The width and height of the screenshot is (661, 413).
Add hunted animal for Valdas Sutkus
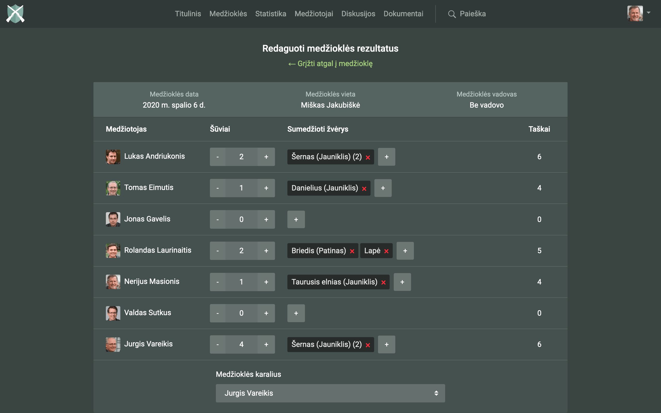(296, 313)
